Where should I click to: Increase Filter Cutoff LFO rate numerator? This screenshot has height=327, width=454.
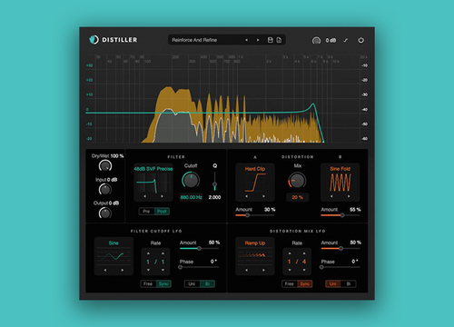tap(148, 253)
